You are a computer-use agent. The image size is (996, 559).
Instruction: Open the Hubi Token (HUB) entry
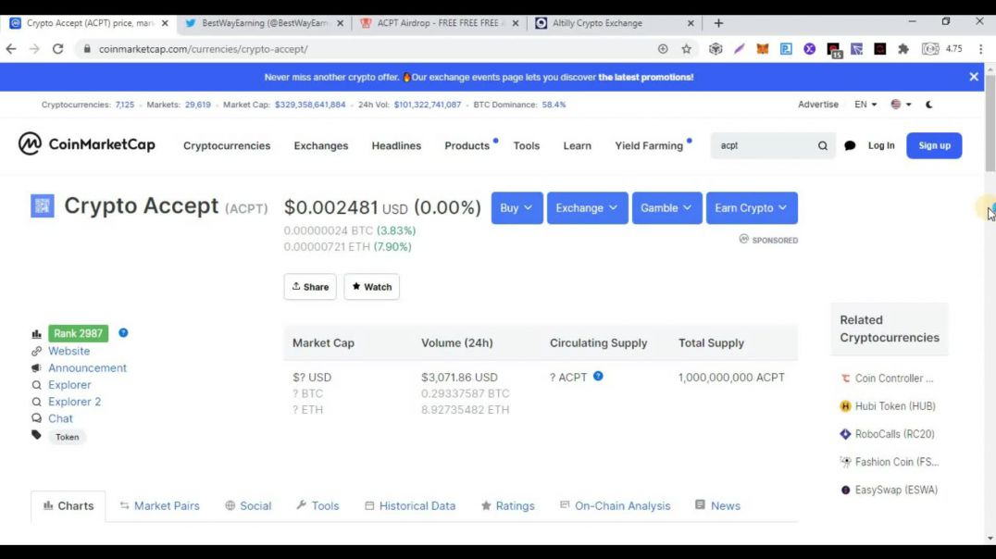tap(888, 406)
